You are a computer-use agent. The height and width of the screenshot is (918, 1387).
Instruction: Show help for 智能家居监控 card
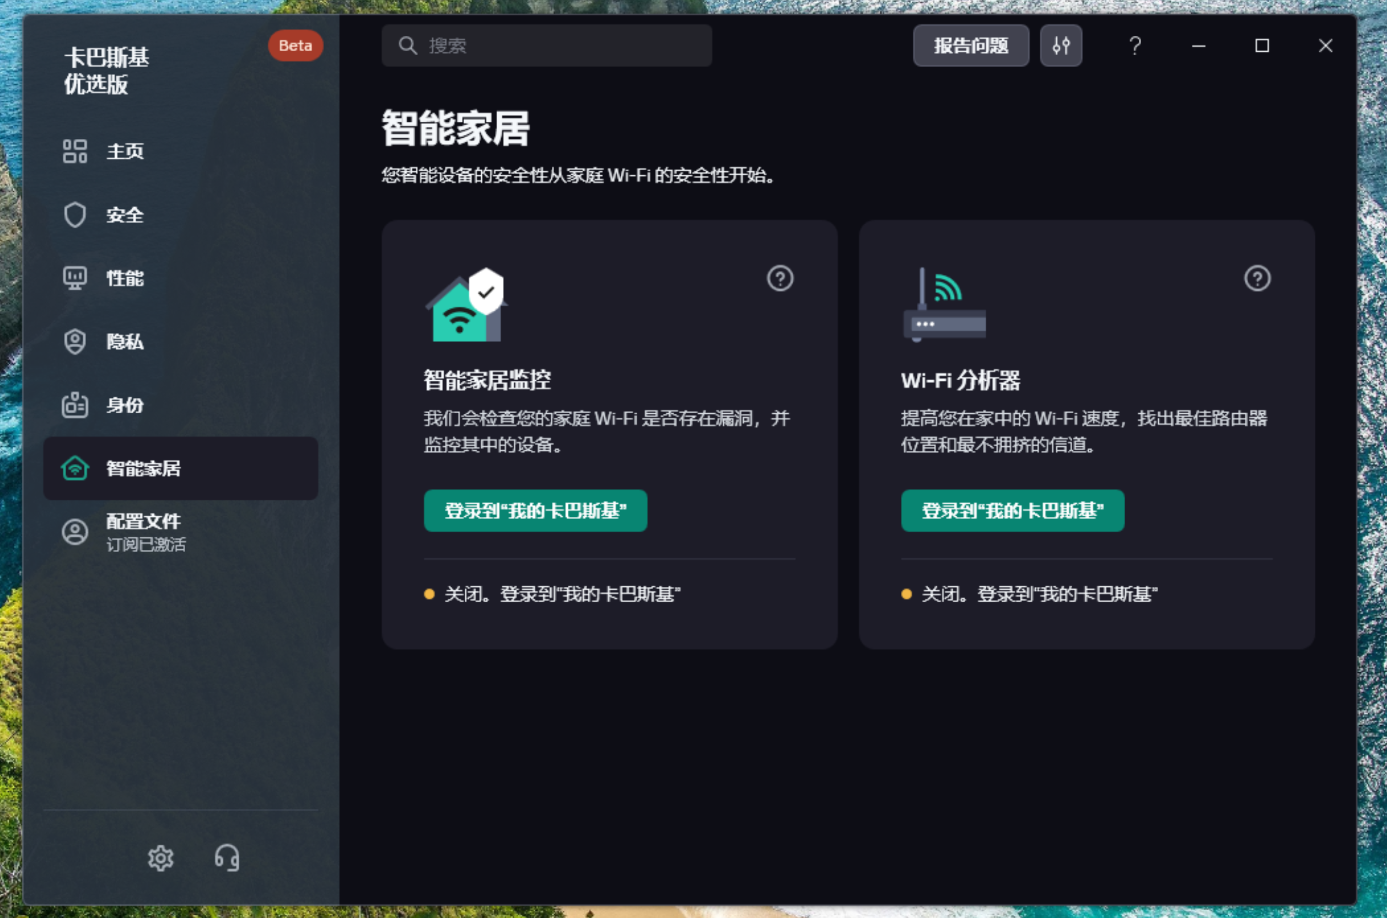pos(780,278)
